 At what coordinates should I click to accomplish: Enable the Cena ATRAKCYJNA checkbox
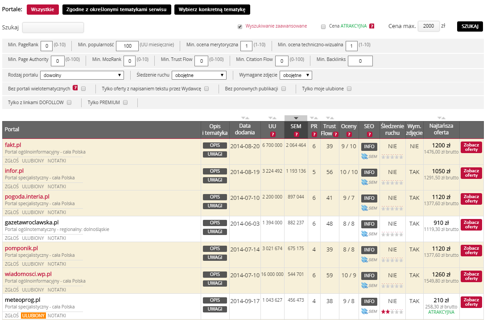[x=323, y=27]
